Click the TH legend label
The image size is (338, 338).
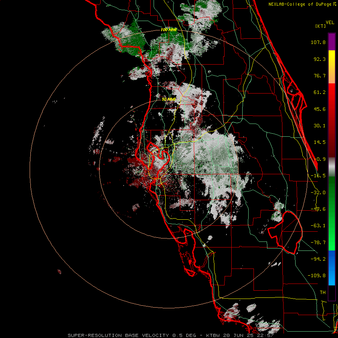323,293
